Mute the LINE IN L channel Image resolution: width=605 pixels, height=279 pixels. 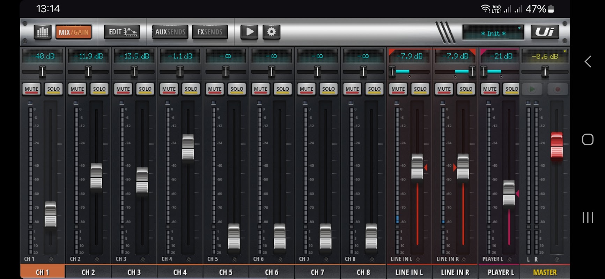pyautogui.click(x=398, y=89)
